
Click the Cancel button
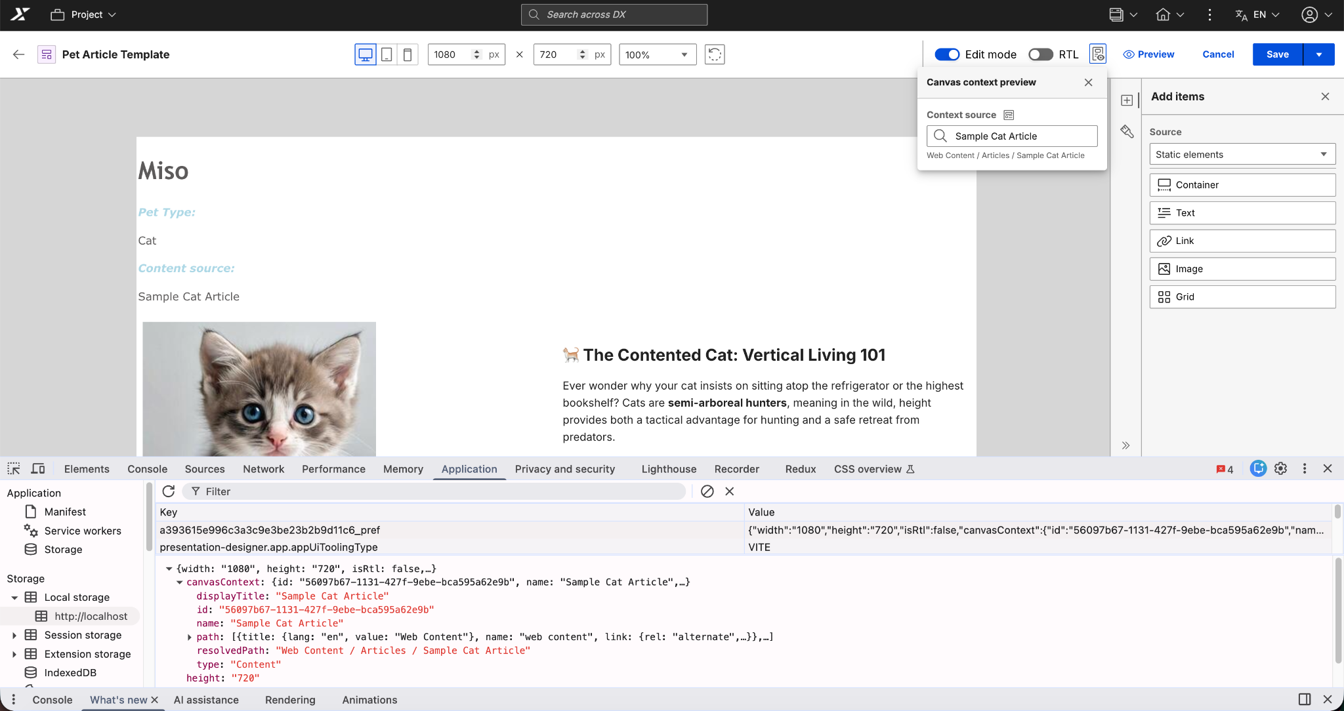pyautogui.click(x=1218, y=54)
